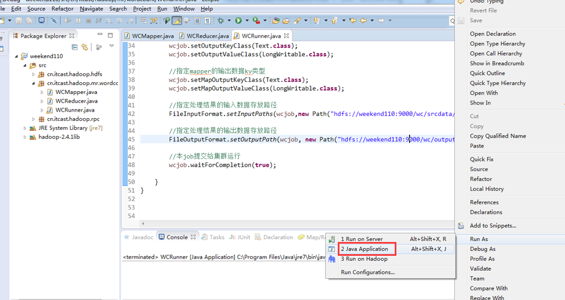
Task: Click the Back navigation arrow icon
Action: 363,20
